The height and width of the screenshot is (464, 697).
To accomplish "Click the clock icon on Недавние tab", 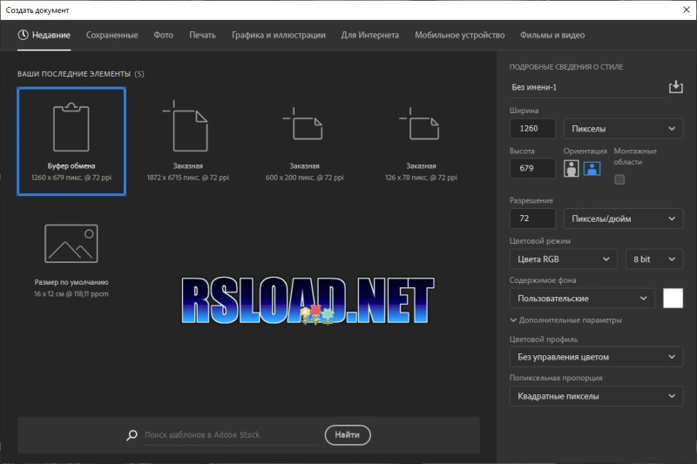I will [x=24, y=35].
